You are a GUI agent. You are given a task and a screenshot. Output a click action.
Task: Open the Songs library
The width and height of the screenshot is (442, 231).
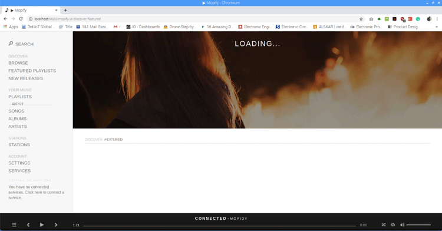click(x=17, y=111)
